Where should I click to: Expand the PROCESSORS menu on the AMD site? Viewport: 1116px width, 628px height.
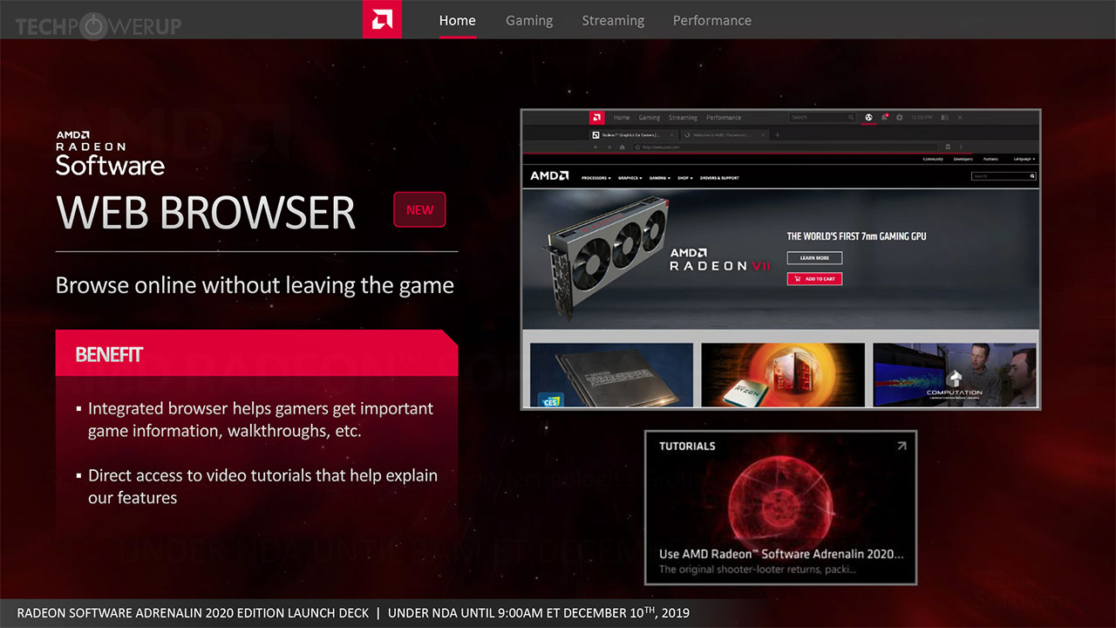pos(596,178)
